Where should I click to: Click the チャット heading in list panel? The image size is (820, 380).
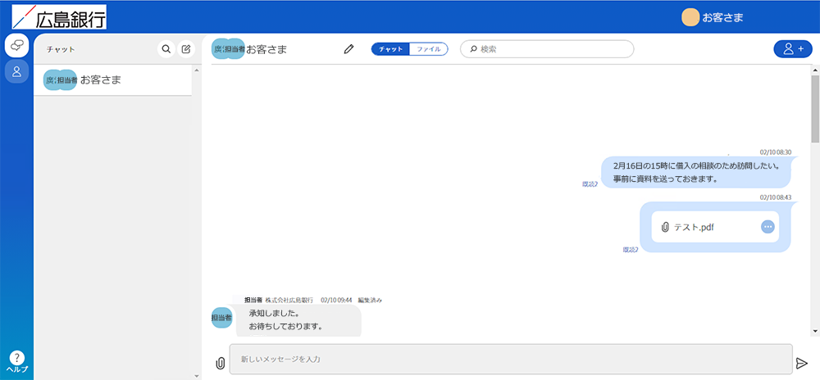(61, 50)
